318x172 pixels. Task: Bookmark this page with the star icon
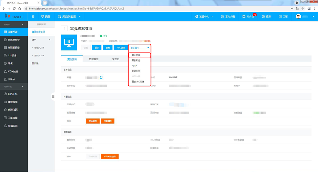point(302,9)
